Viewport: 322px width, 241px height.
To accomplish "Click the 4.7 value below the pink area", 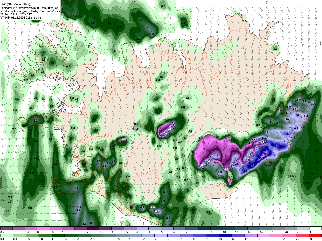I will pos(214,163).
